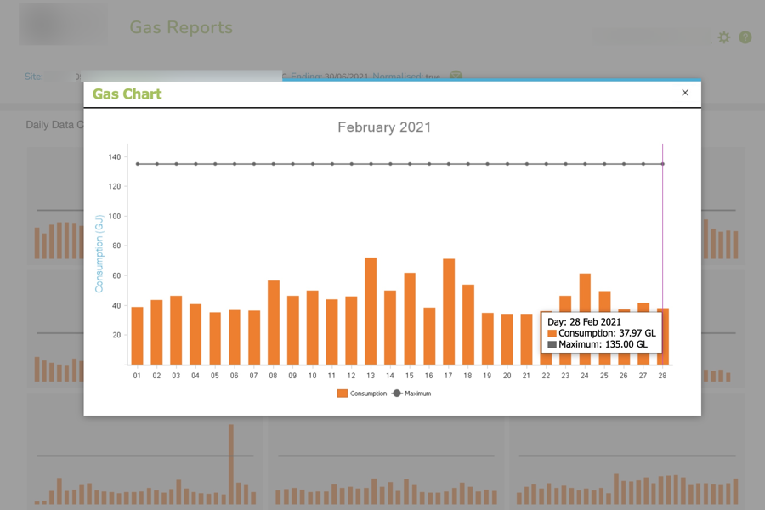
Task: Close the Gas Chart dialog
Action: coord(685,93)
